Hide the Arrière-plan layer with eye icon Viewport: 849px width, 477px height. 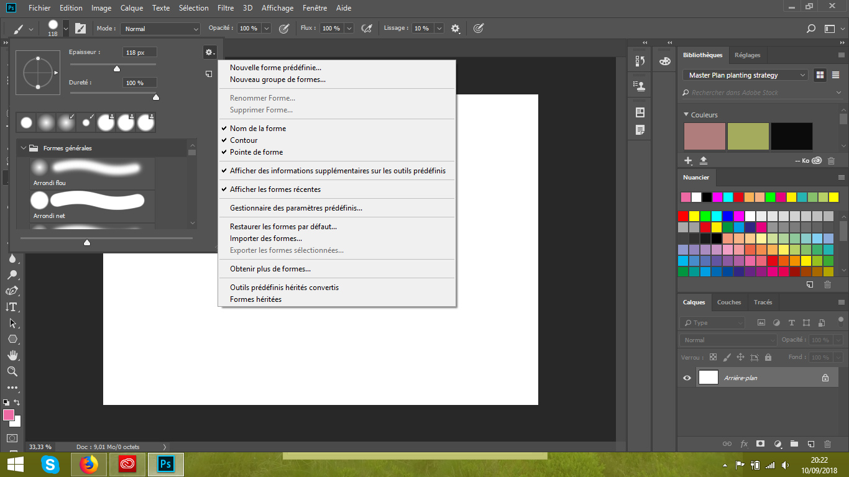click(x=687, y=378)
